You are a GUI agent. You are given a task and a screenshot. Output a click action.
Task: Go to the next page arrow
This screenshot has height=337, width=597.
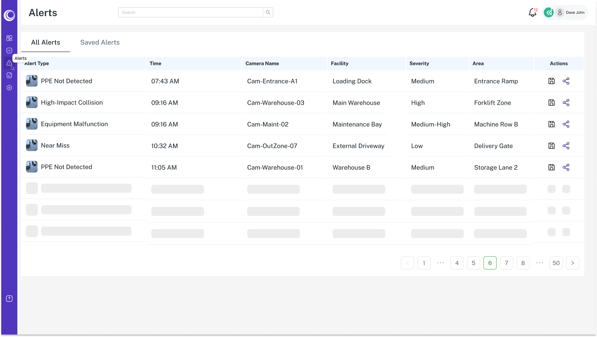[573, 263]
